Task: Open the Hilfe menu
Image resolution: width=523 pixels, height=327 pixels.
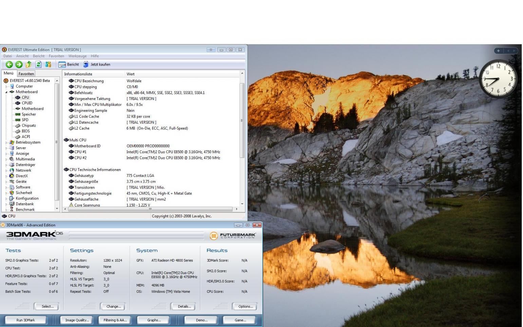Action: pos(95,56)
